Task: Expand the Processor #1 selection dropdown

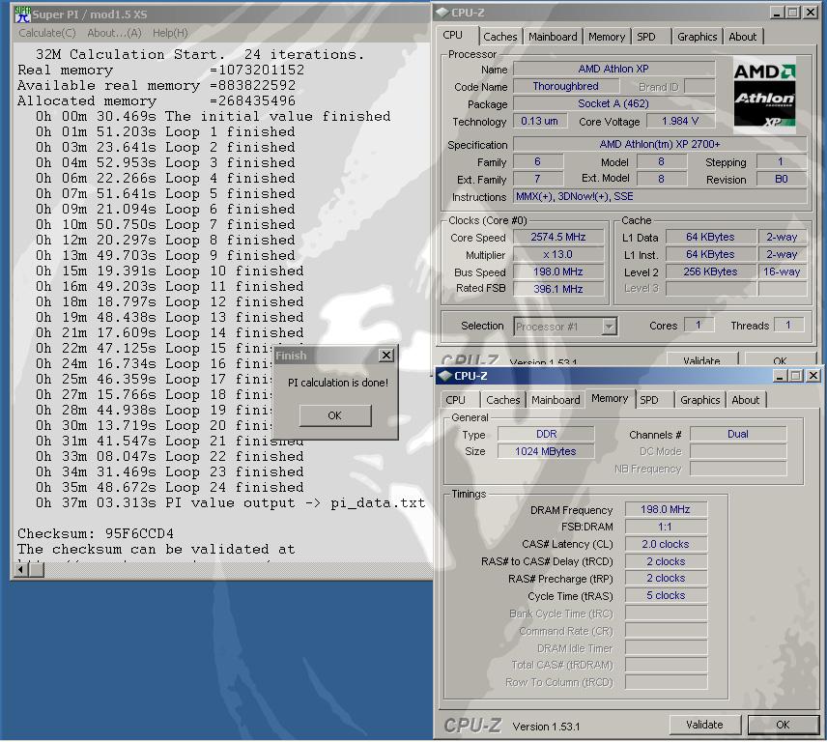Action: [x=610, y=327]
